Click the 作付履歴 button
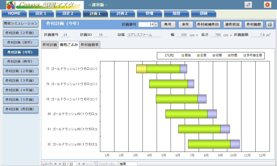Viewport: 277px width, 166px height. coord(254,25)
